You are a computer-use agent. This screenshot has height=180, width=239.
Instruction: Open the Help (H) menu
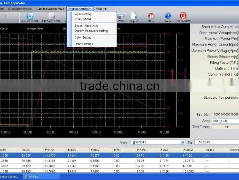(x=101, y=9)
